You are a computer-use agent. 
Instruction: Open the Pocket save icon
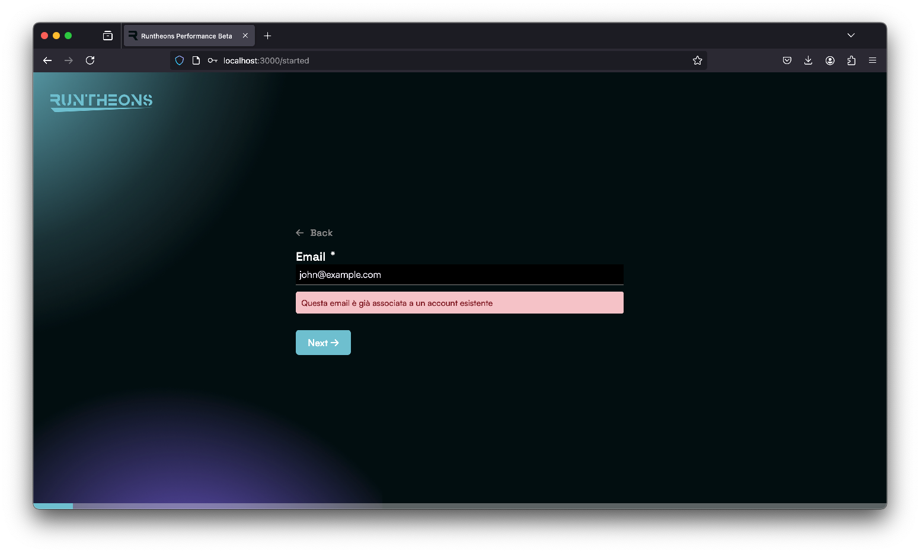(787, 60)
